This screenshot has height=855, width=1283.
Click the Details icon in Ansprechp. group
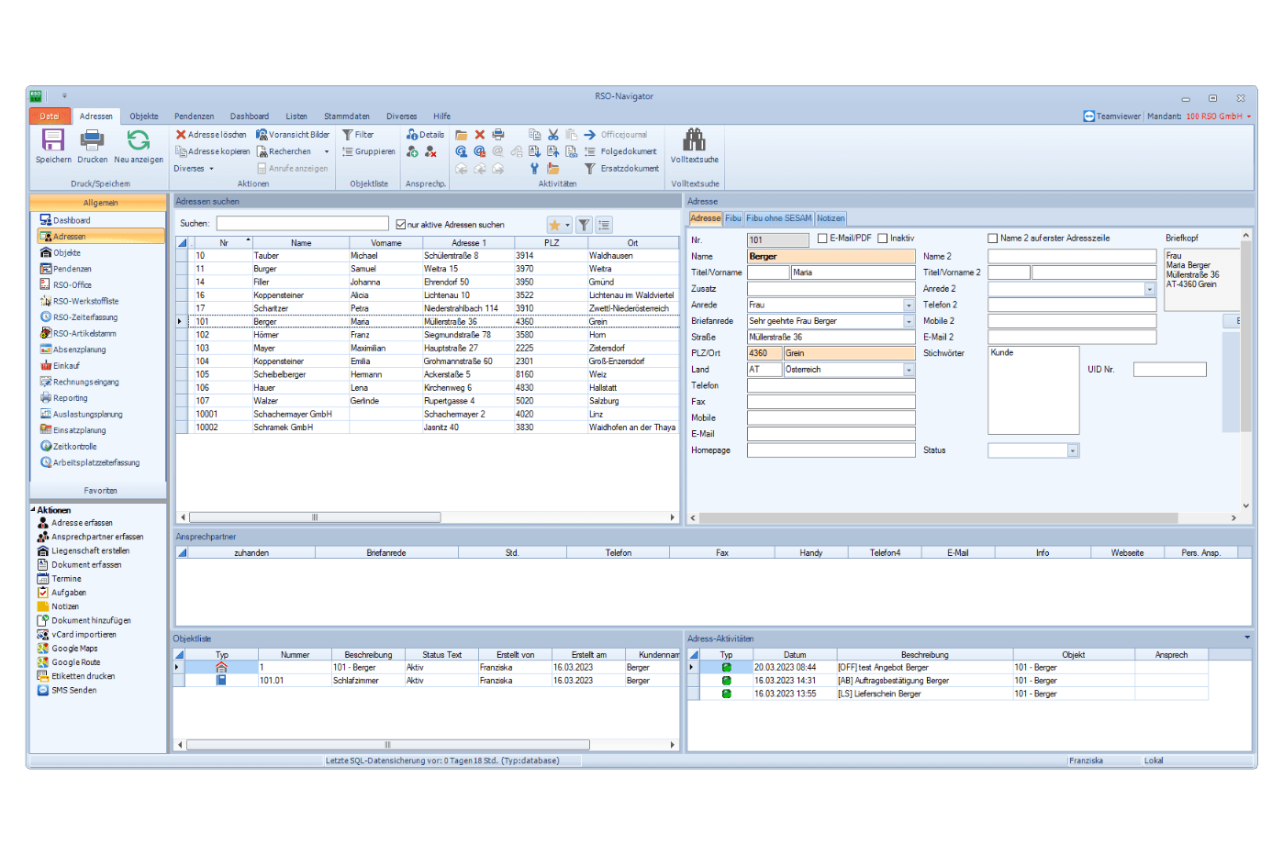pos(413,135)
